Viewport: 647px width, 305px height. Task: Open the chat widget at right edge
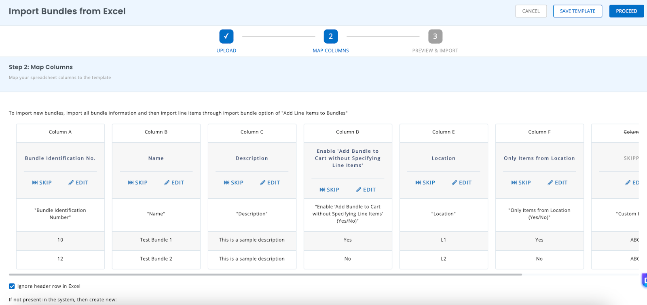click(645, 280)
